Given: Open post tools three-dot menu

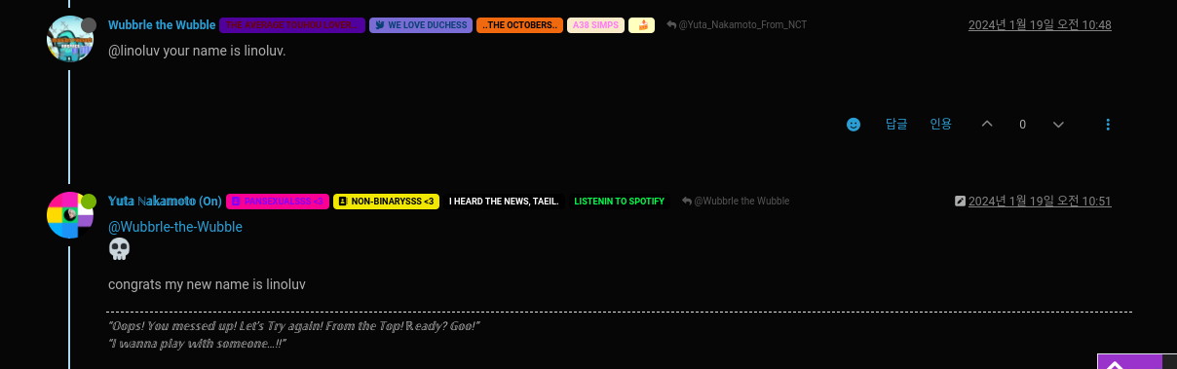Looking at the screenshot, I should 1108,125.
